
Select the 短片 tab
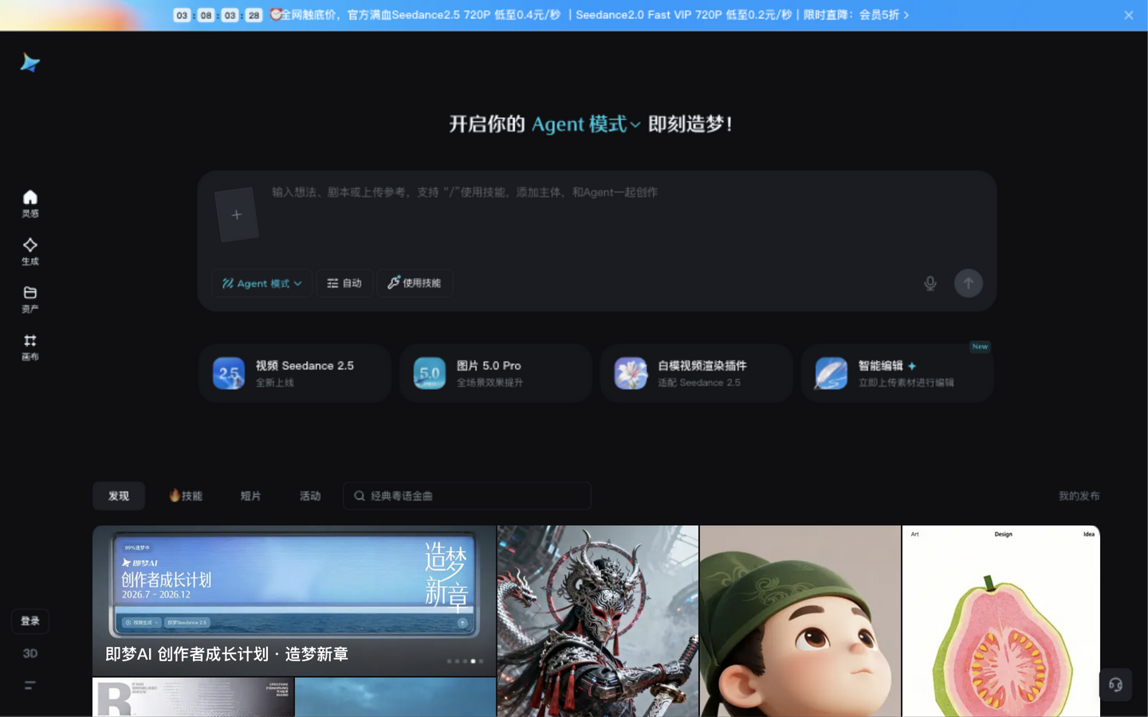[250, 496]
